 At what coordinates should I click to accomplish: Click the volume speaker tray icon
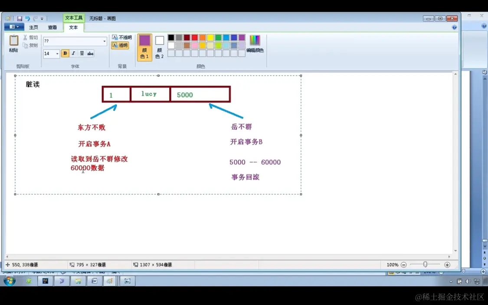(468, 281)
